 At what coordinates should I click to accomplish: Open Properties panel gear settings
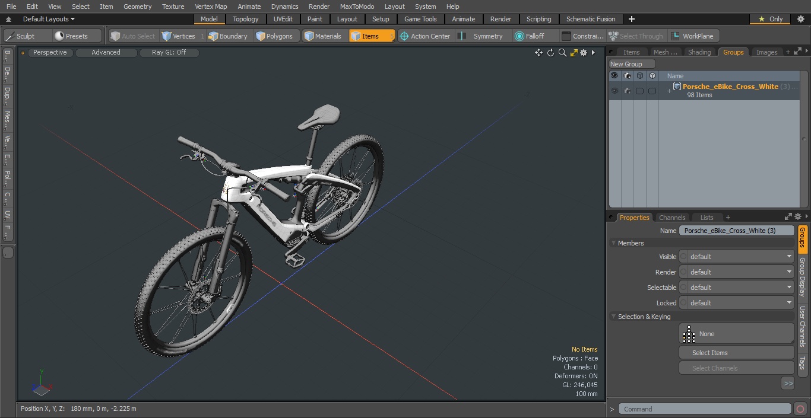tap(798, 217)
